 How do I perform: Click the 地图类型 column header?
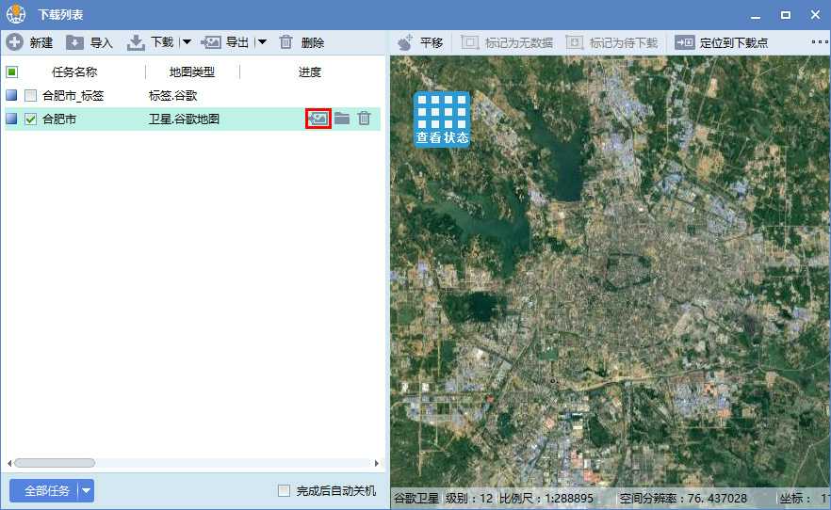[x=192, y=72]
